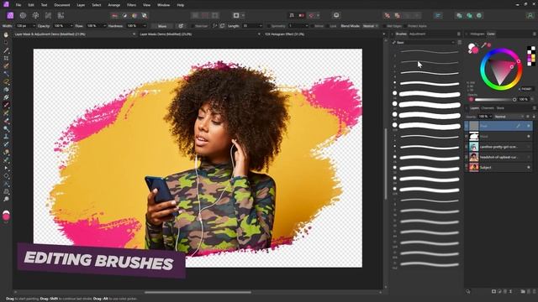This screenshot has width=538, height=302.
Task: Select the Move tool in the Tools panel
Action: point(6,43)
